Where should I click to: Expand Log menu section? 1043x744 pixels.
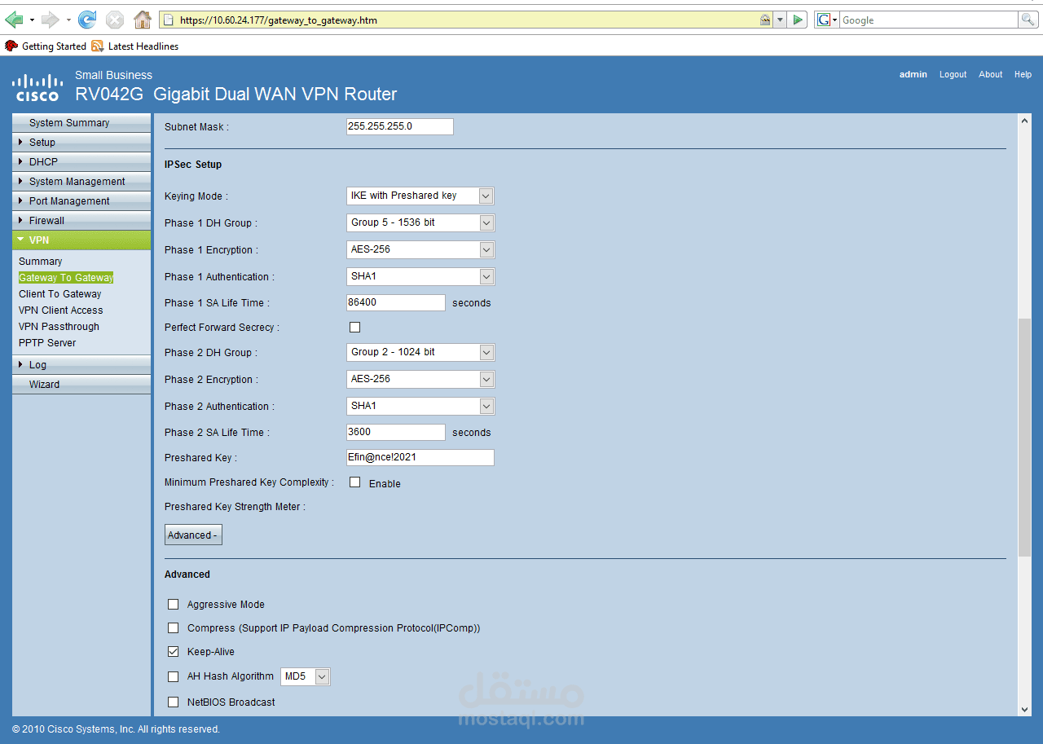tap(81, 365)
